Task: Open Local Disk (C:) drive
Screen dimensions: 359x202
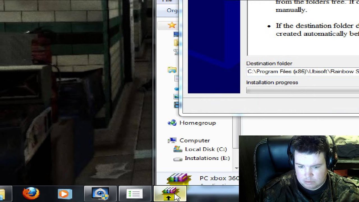Action: [200, 149]
